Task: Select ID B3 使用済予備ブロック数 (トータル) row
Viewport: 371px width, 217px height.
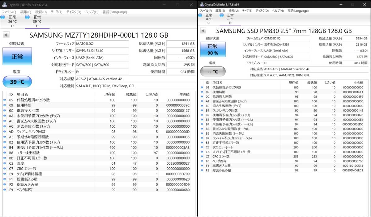Action: [283, 120]
